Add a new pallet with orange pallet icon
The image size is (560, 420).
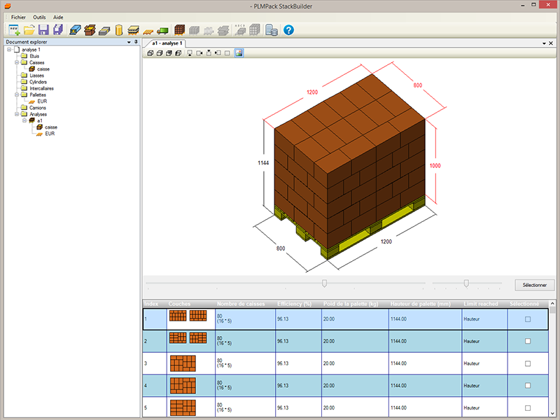pyautogui.click(x=148, y=31)
